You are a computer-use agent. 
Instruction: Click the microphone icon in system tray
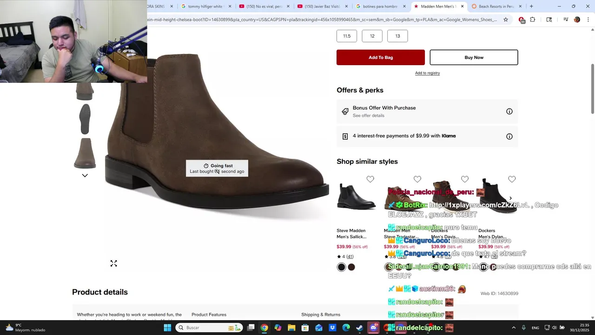[x=523, y=328]
